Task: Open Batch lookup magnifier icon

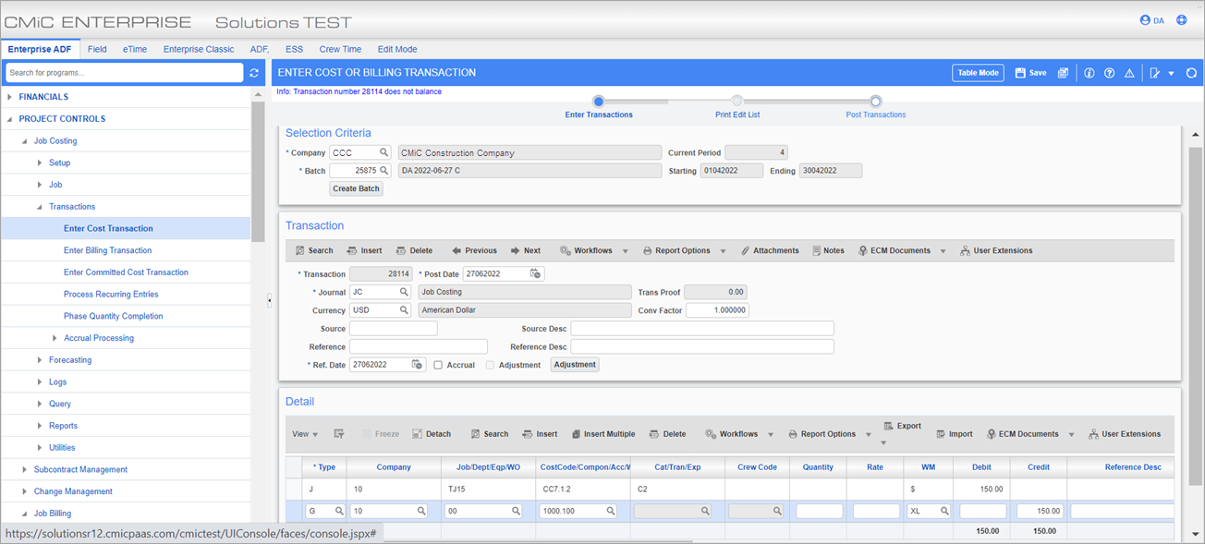Action: (x=384, y=170)
